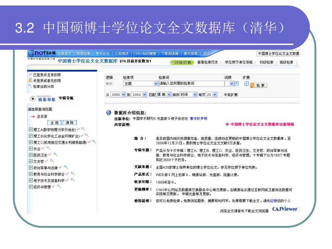The width and height of the screenshot is (332, 249).
Task: Uncheck the 理工A checkbox
Action: (31, 129)
